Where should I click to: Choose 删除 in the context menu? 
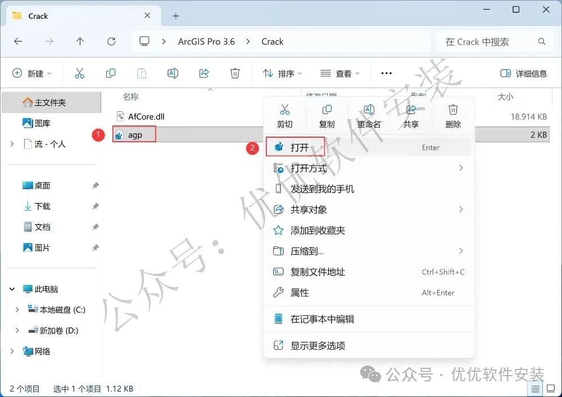pos(453,116)
